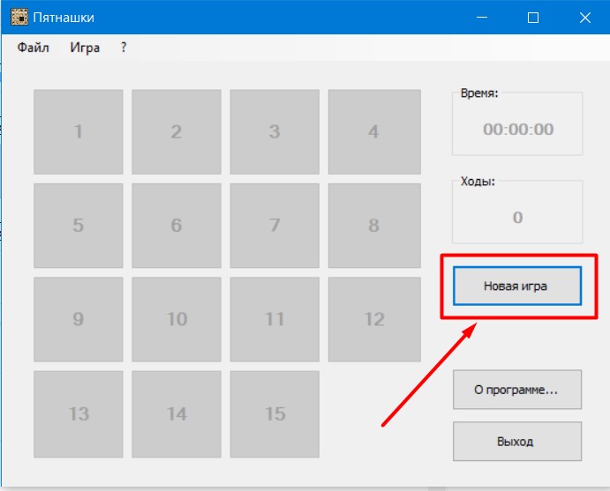
Task: Select puzzle tile number 4
Action: pyautogui.click(x=373, y=131)
